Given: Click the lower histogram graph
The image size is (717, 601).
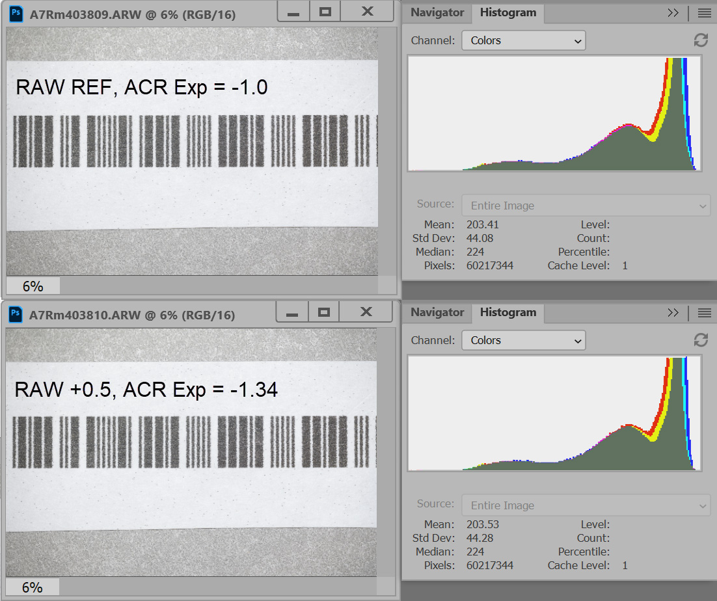Looking at the screenshot, I should click(x=554, y=414).
